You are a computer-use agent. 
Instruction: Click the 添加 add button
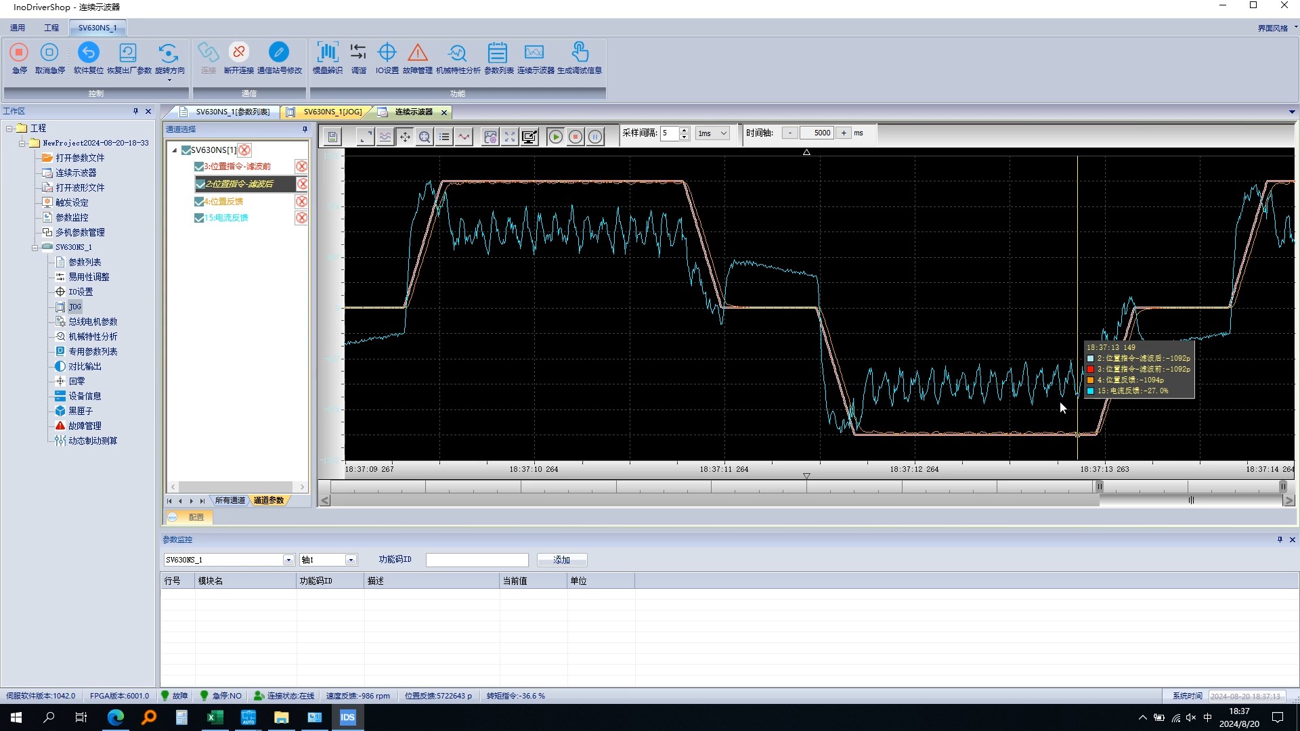point(561,560)
